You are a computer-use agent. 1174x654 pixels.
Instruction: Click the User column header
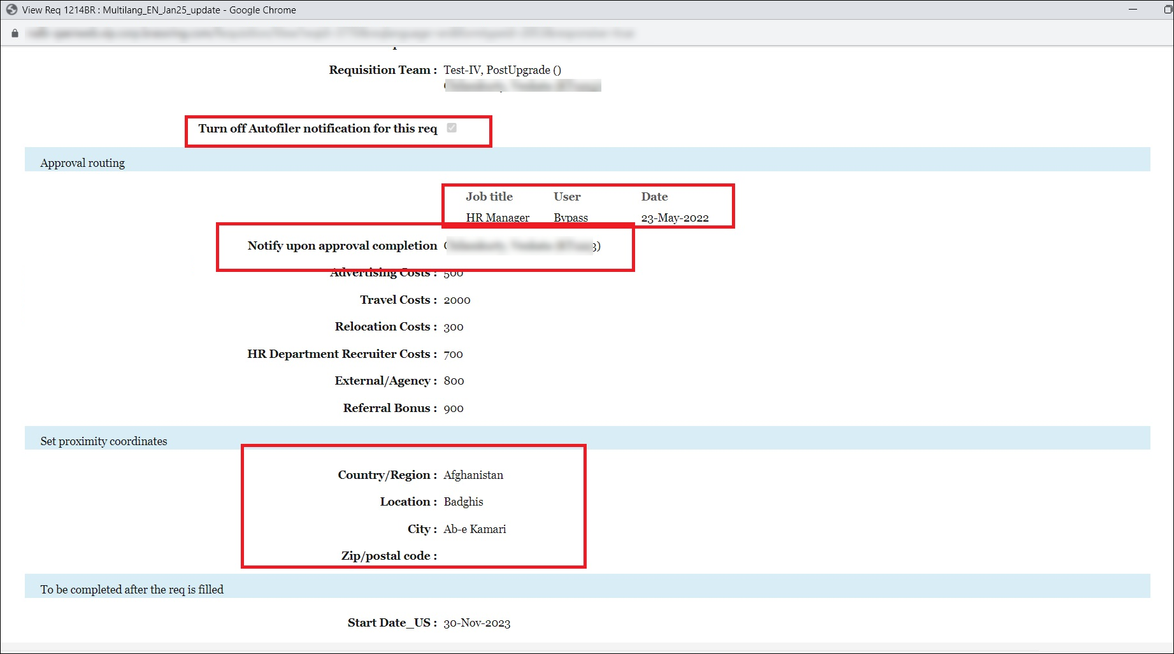[x=567, y=197]
